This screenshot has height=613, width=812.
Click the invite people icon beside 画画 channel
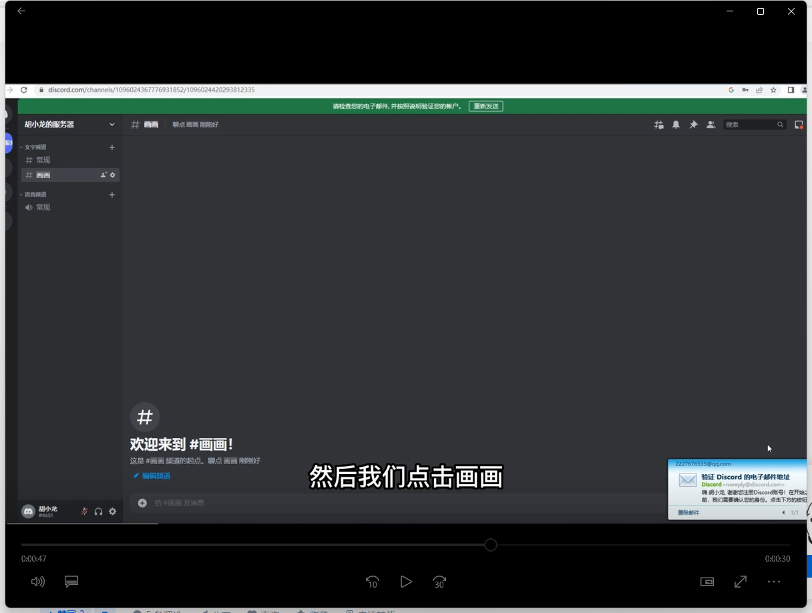click(101, 174)
